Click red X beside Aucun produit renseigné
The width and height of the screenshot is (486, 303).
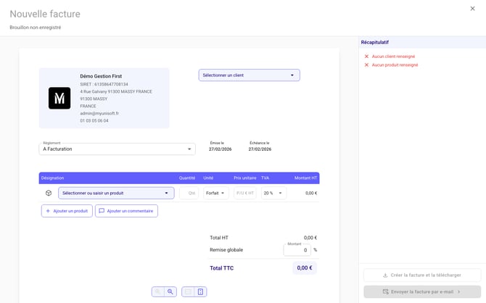pos(366,65)
